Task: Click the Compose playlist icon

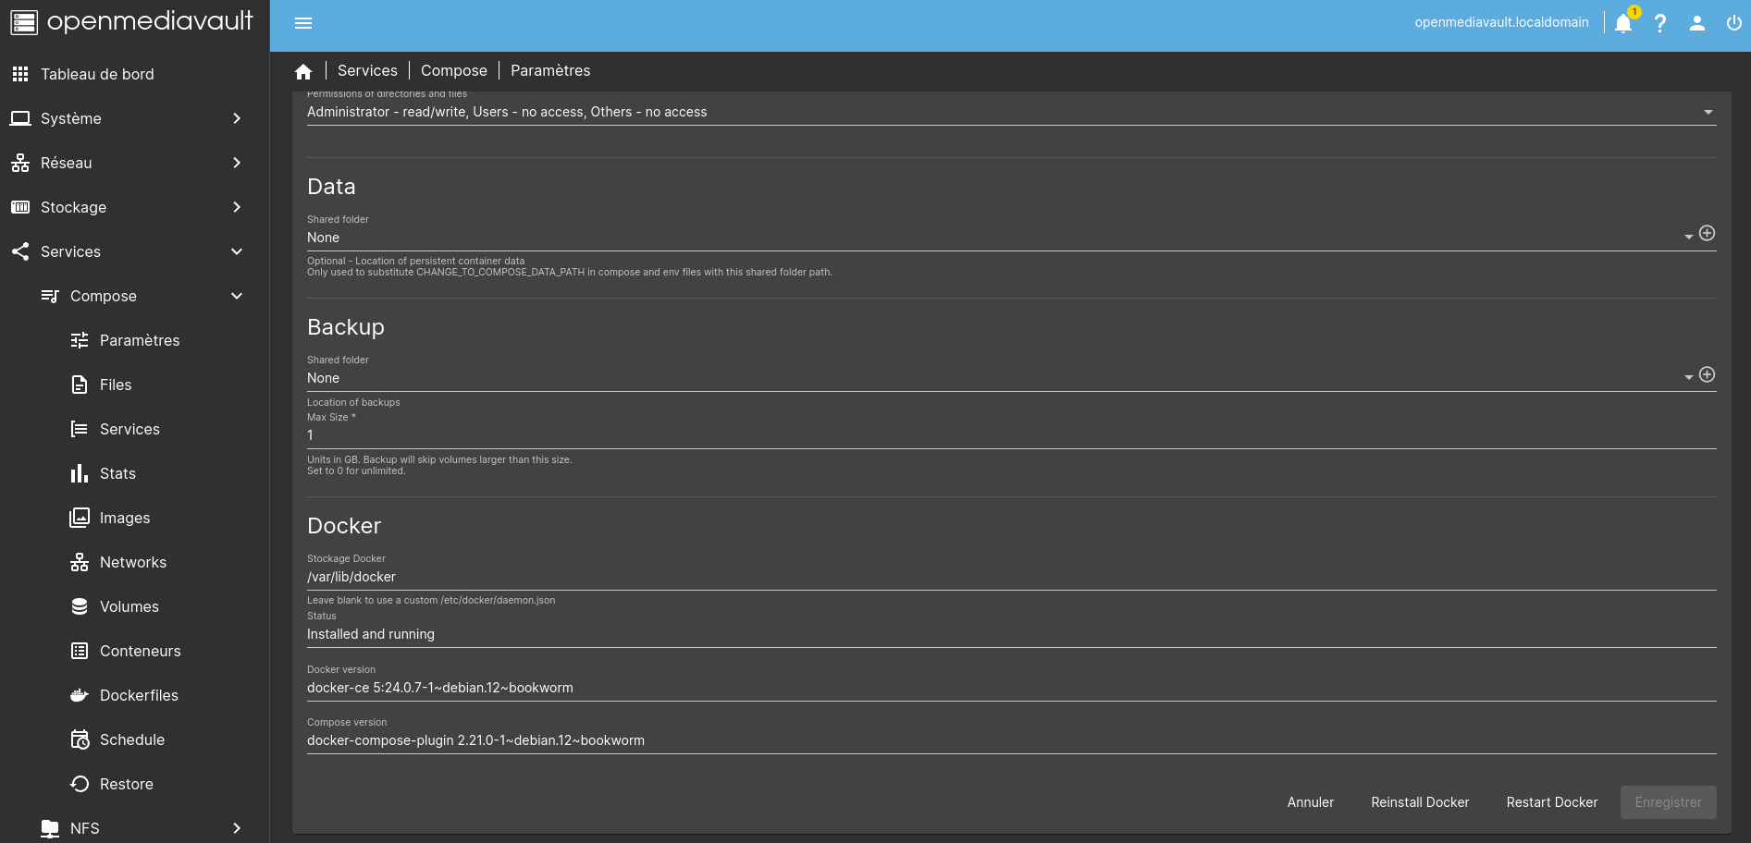Action: [50, 296]
